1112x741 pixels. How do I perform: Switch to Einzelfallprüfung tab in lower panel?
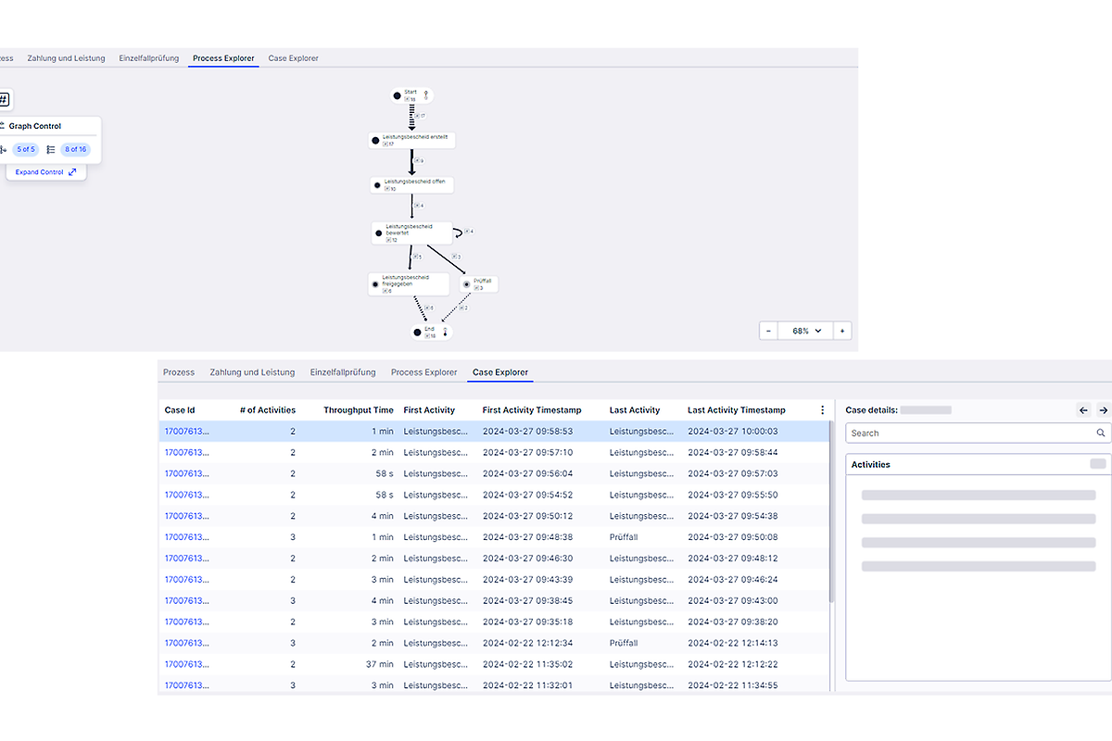click(343, 372)
